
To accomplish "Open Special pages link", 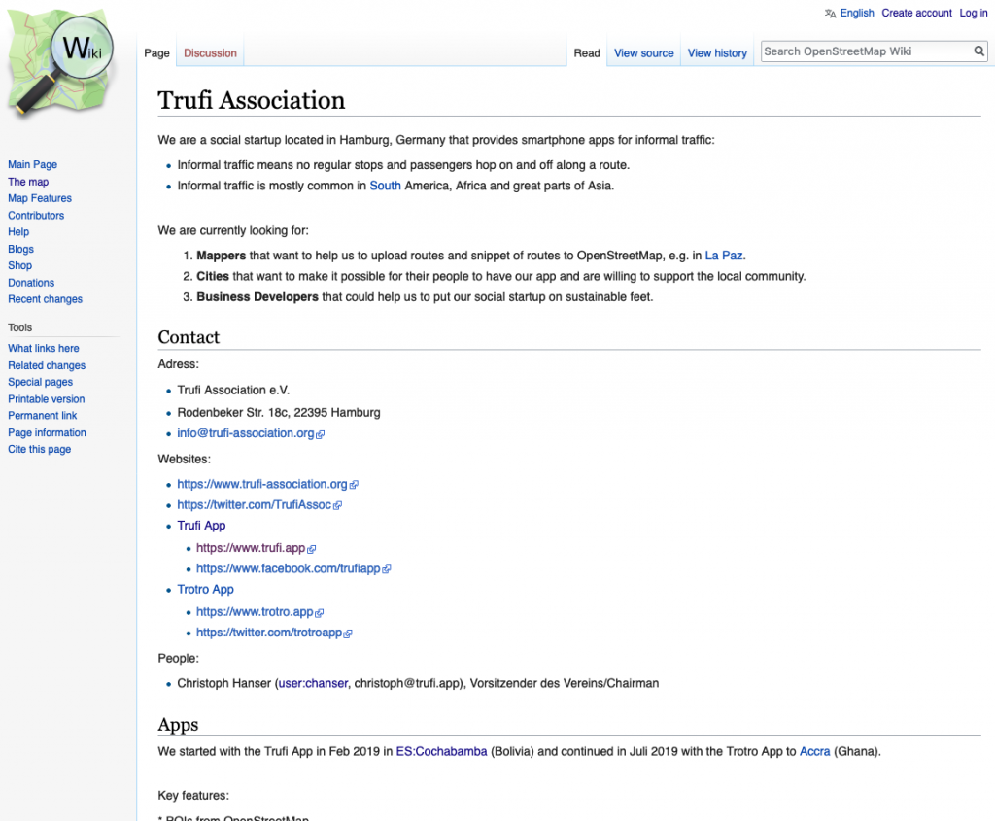I will tap(40, 381).
